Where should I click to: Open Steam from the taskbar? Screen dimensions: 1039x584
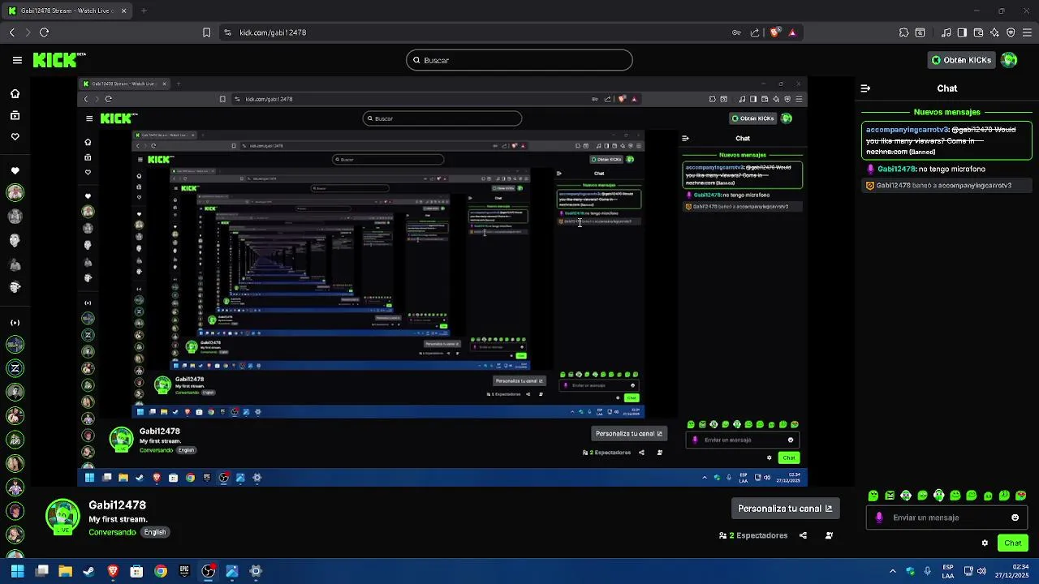[x=88, y=571]
